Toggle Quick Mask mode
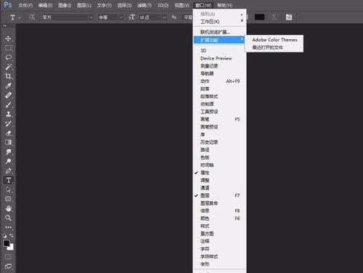This screenshot has width=363, height=273. (x=8, y=256)
